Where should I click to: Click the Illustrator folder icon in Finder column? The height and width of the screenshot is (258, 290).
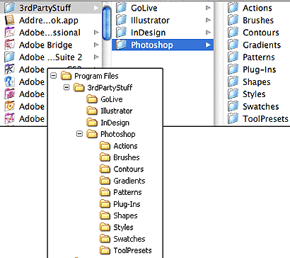122,20
